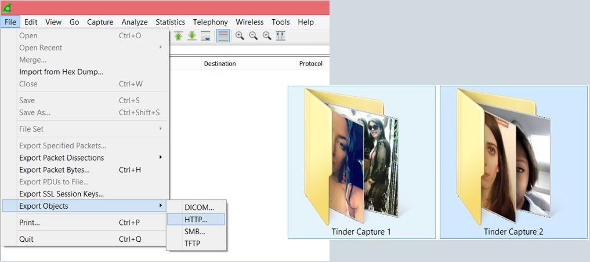Close the open File menu

click(x=10, y=22)
